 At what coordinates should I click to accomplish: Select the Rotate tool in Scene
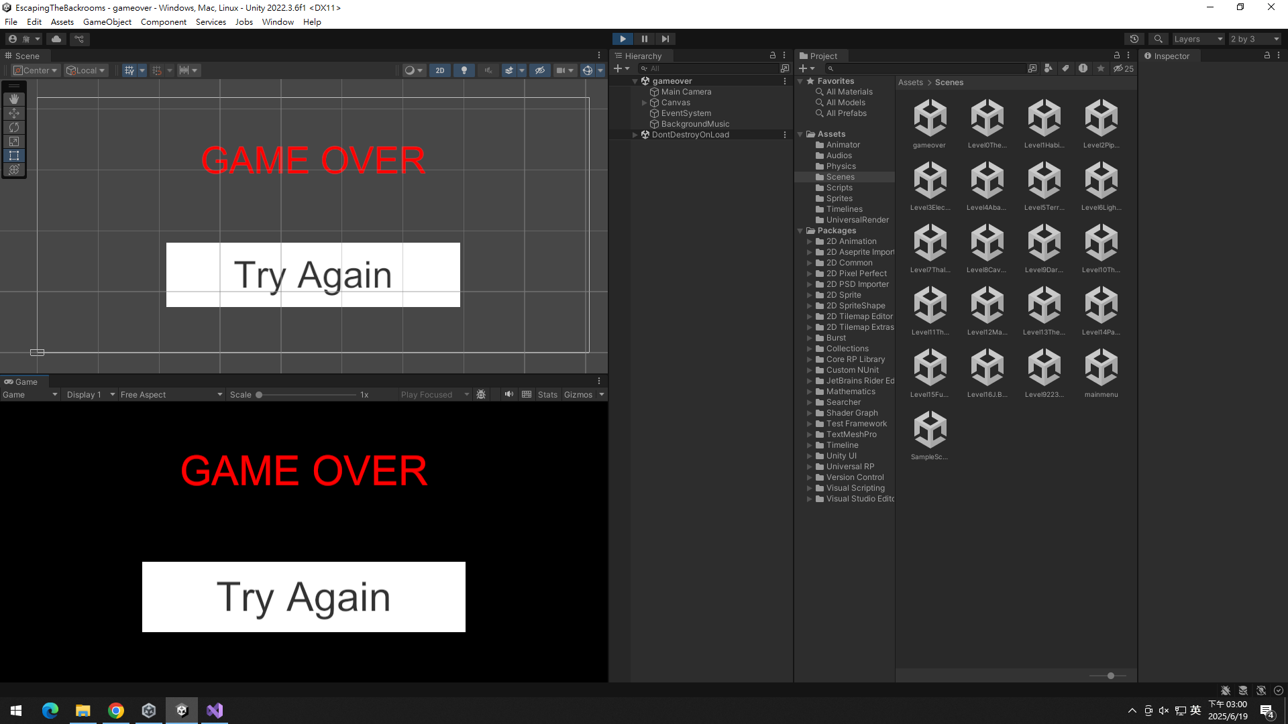(x=14, y=127)
